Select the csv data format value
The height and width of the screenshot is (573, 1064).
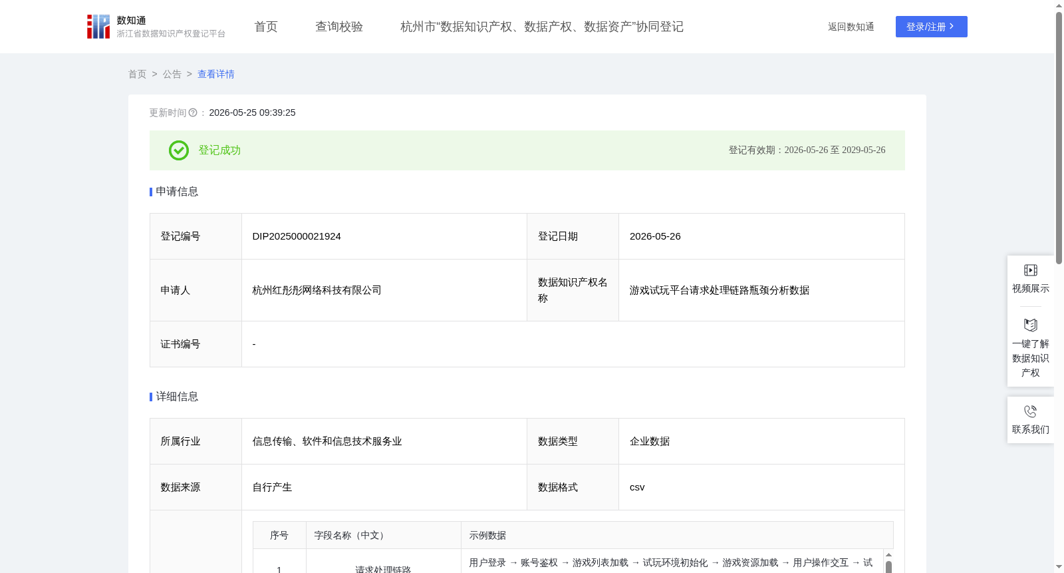coord(637,487)
